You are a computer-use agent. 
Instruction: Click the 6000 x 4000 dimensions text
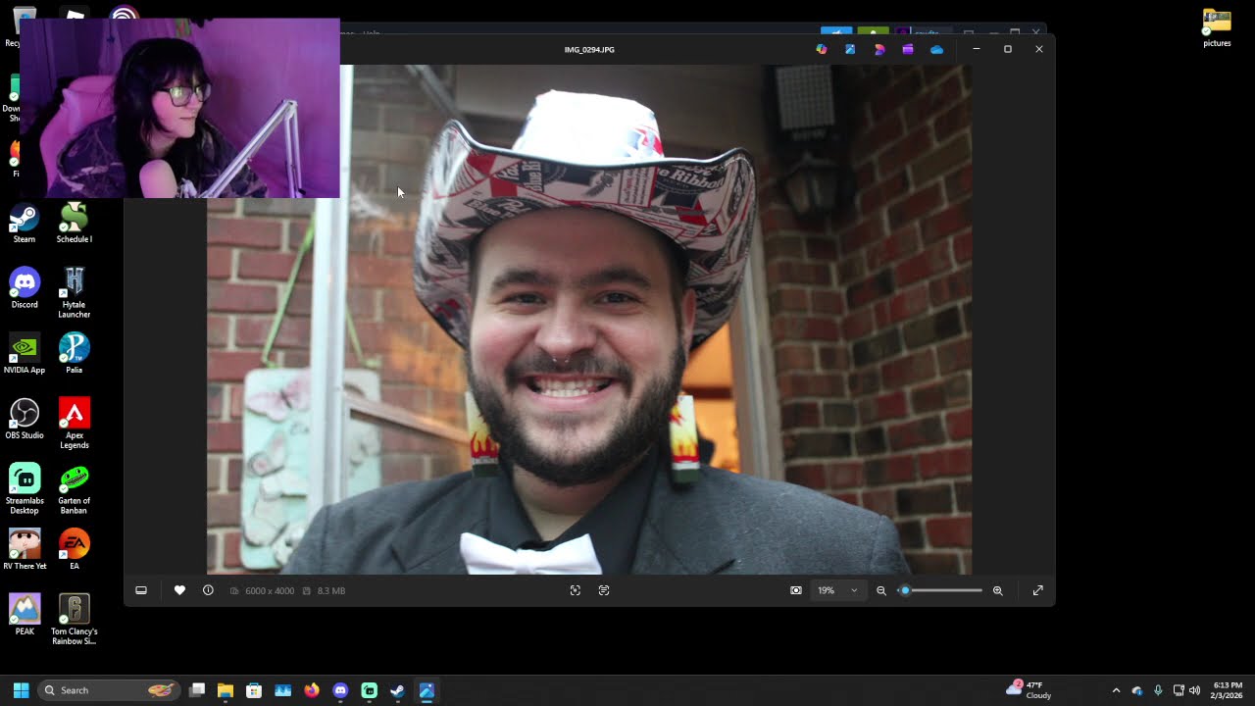(x=270, y=590)
